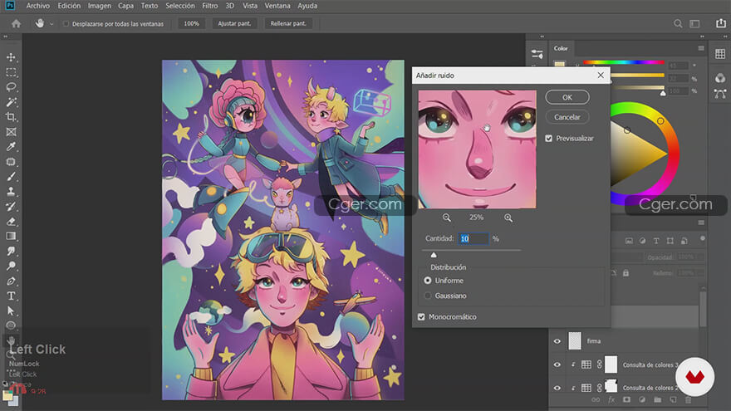
Task: Select the Type tool
Action: tap(11, 296)
